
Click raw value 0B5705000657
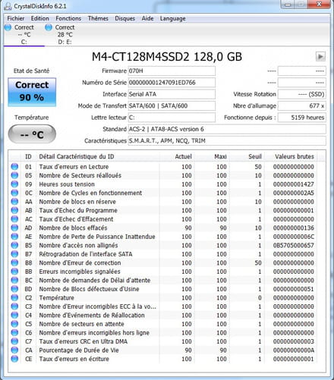coord(294,245)
